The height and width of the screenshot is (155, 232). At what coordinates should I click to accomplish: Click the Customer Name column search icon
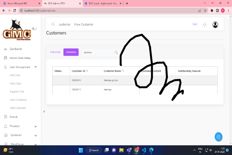pos(123,71)
